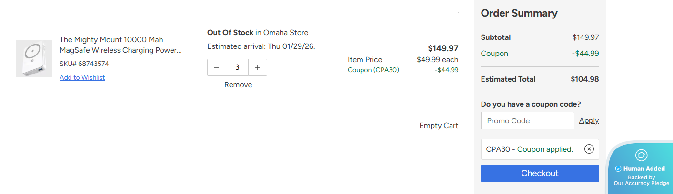
Task: Click the Estimated Total amount
Action: coord(584,79)
